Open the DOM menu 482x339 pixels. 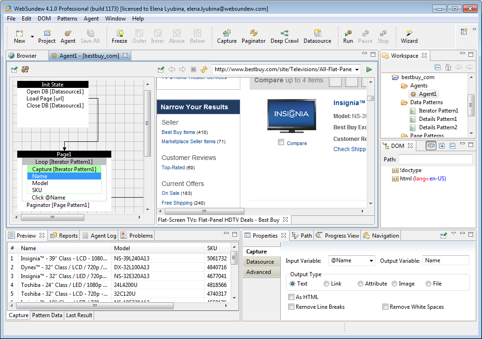point(44,19)
